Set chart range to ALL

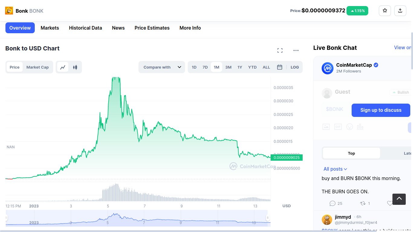pos(266,67)
